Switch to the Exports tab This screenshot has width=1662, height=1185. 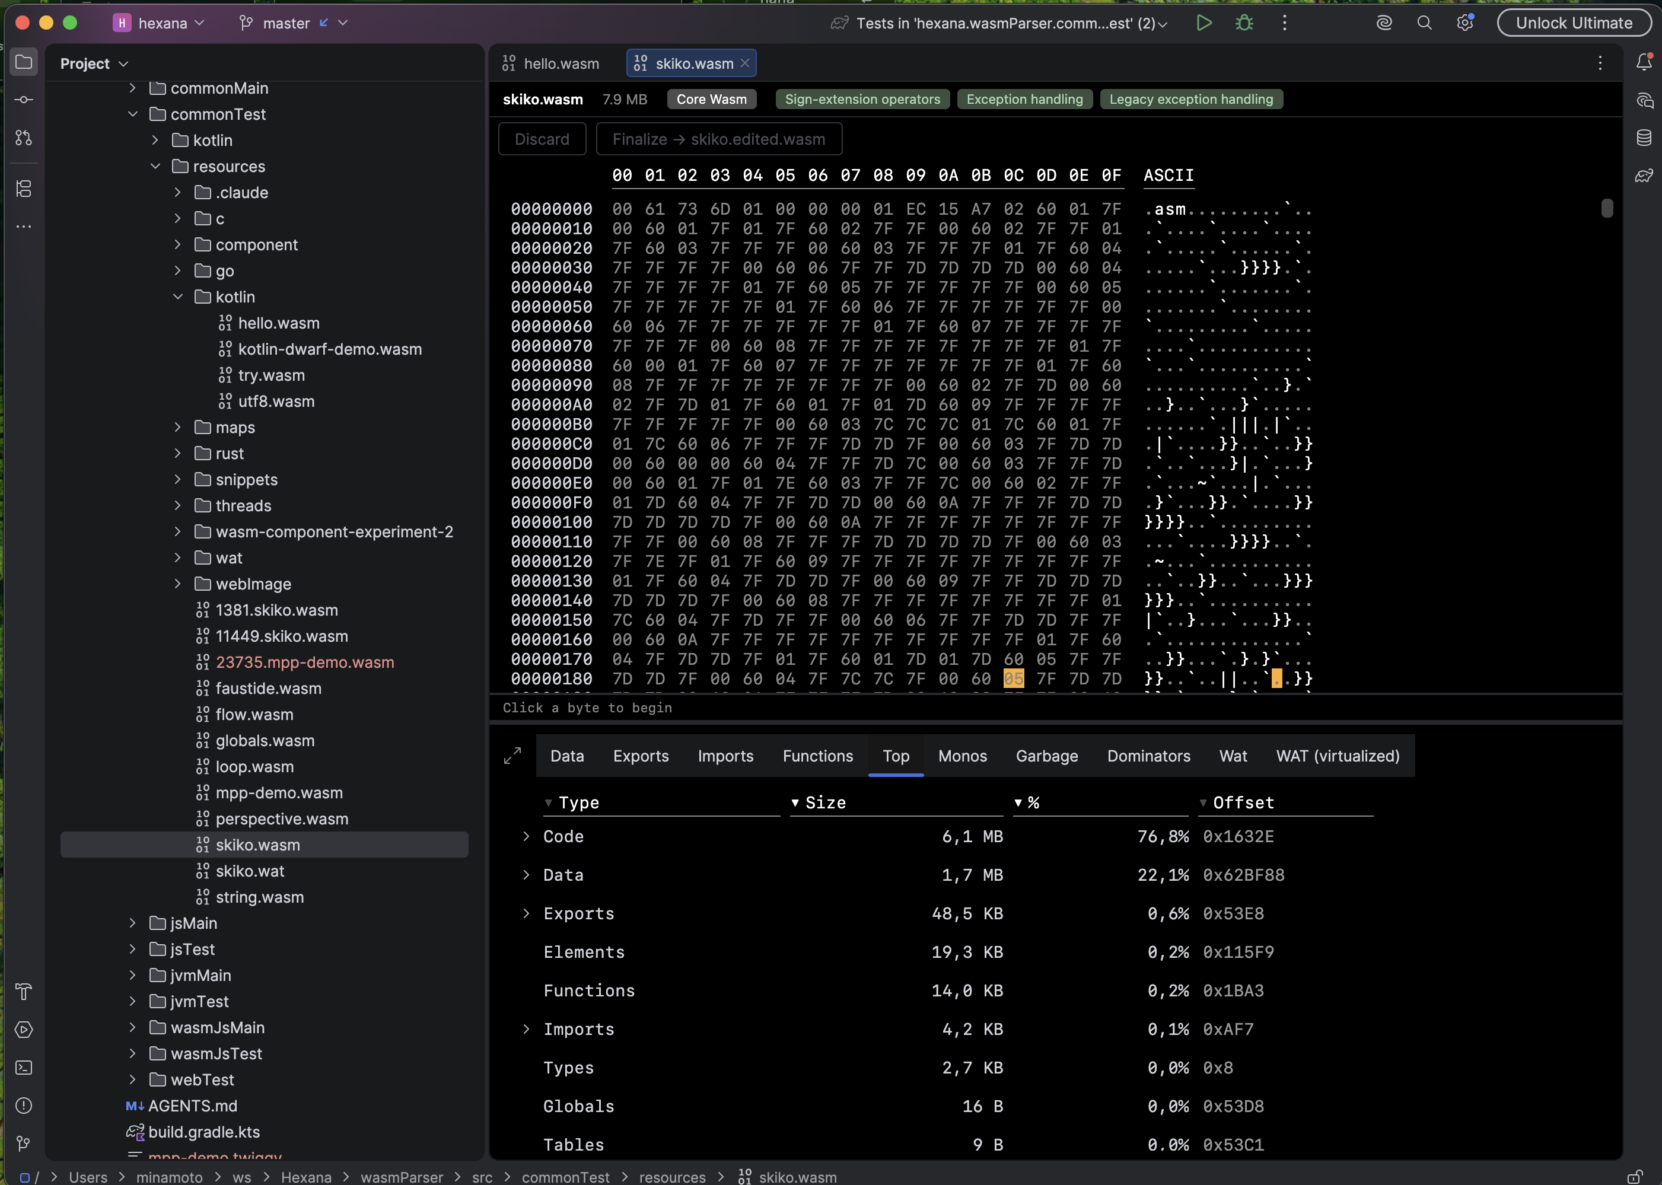[641, 756]
